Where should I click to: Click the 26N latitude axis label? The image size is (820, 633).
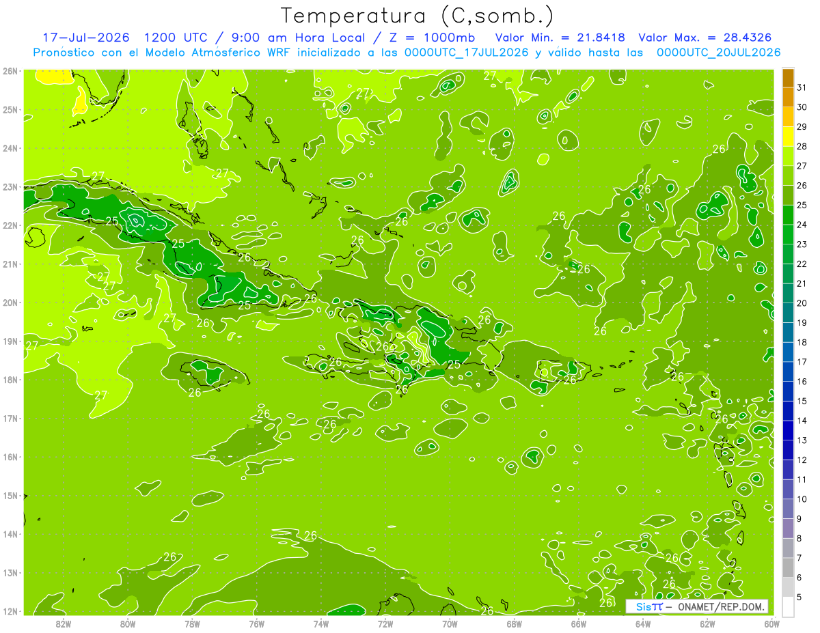(x=10, y=71)
